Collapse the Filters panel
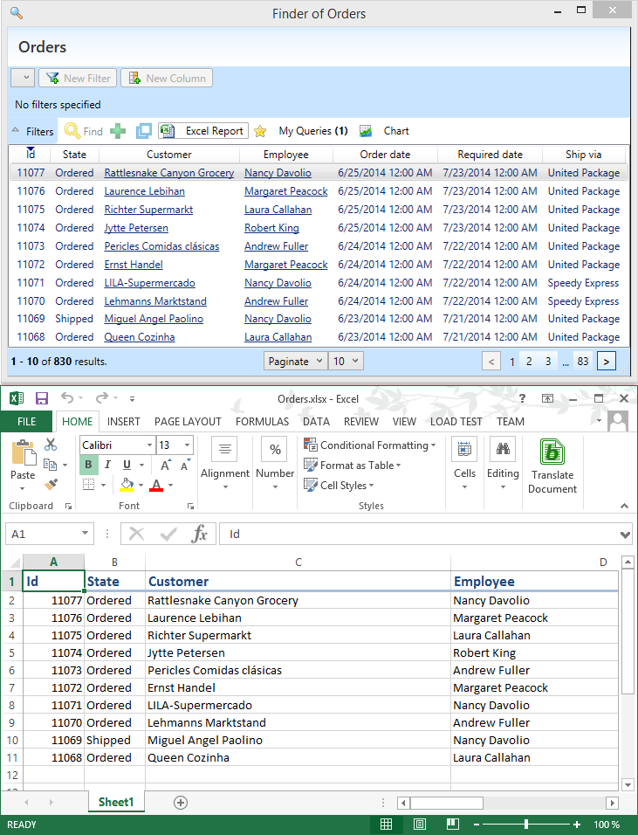638x835 pixels. pyautogui.click(x=31, y=131)
